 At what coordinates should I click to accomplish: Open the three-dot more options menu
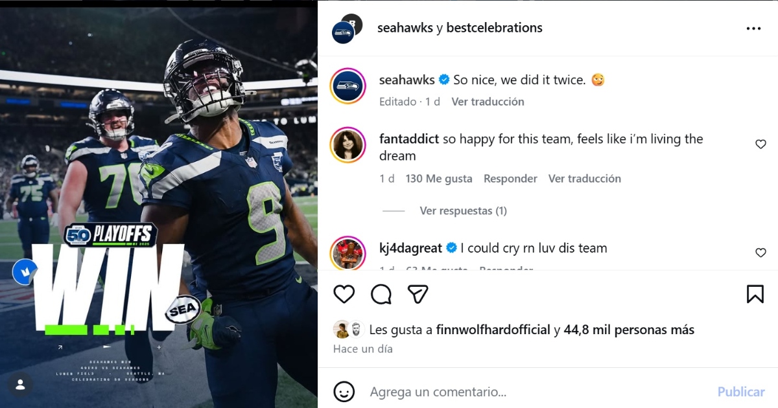(x=753, y=28)
